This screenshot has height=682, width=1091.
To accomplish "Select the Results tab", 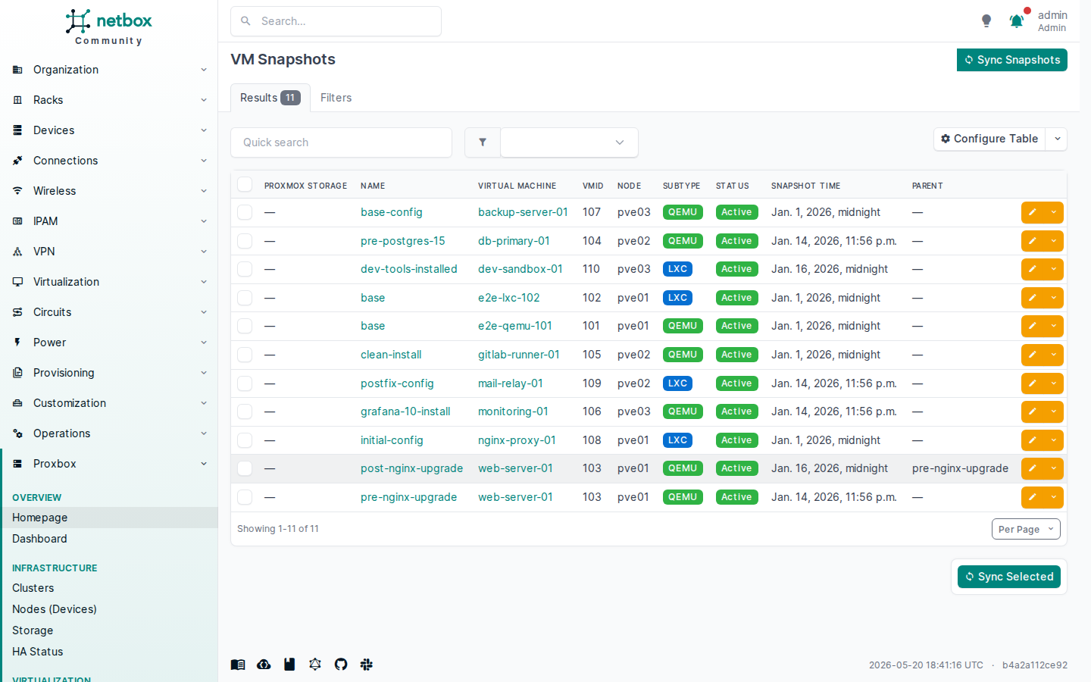I will point(270,98).
